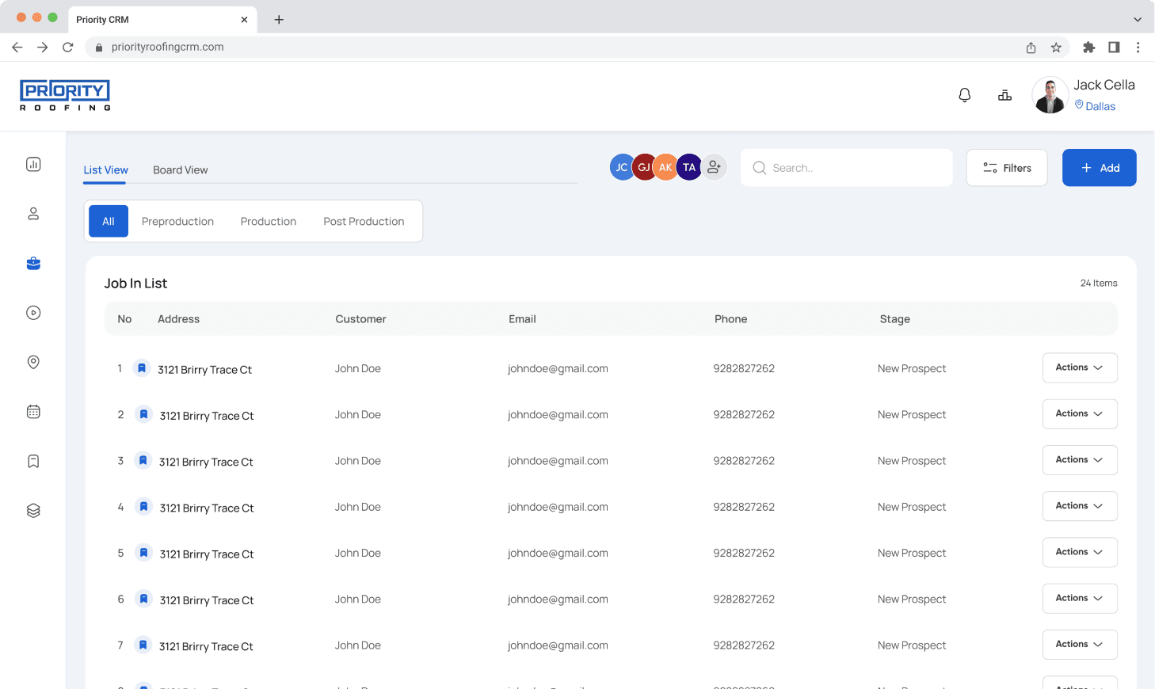1155x689 pixels.
Task: Select the AK user avatar
Action: (x=665, y=167)
